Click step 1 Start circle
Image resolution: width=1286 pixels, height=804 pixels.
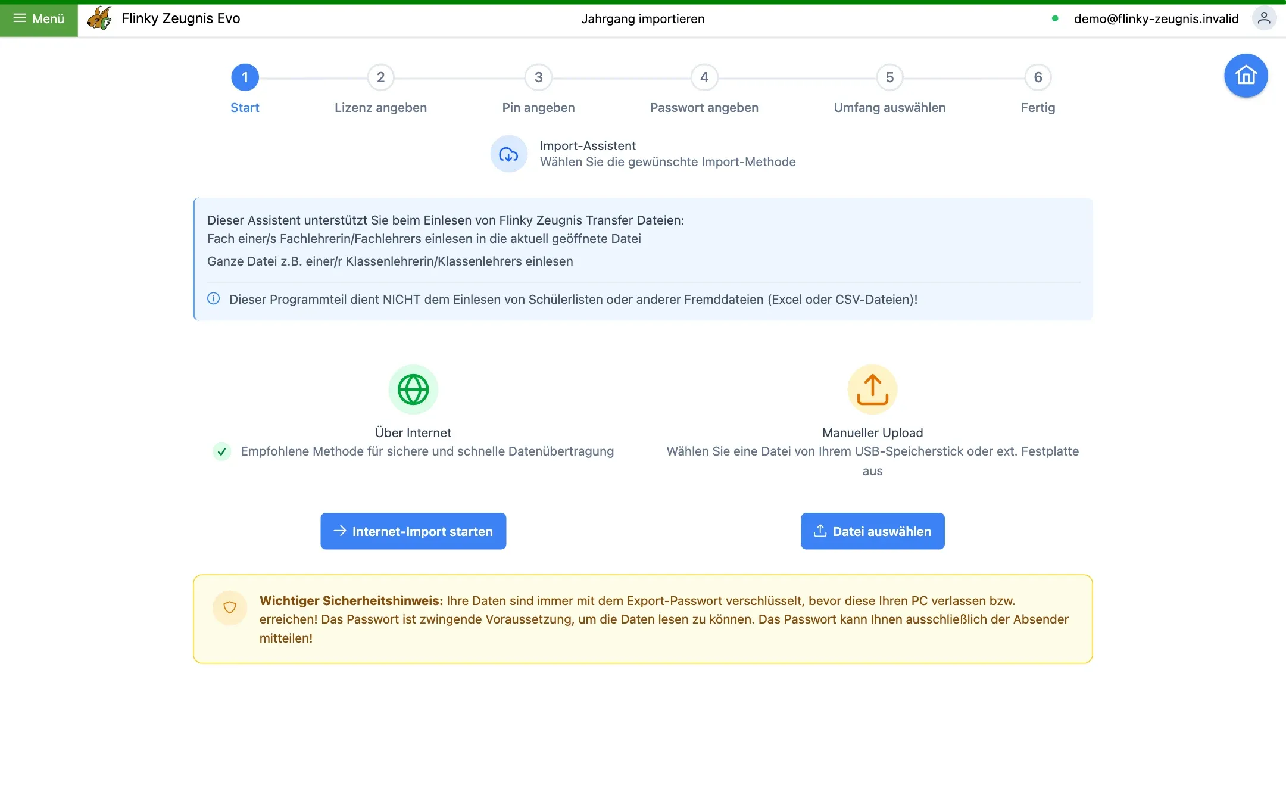click(x=245, y=77)
